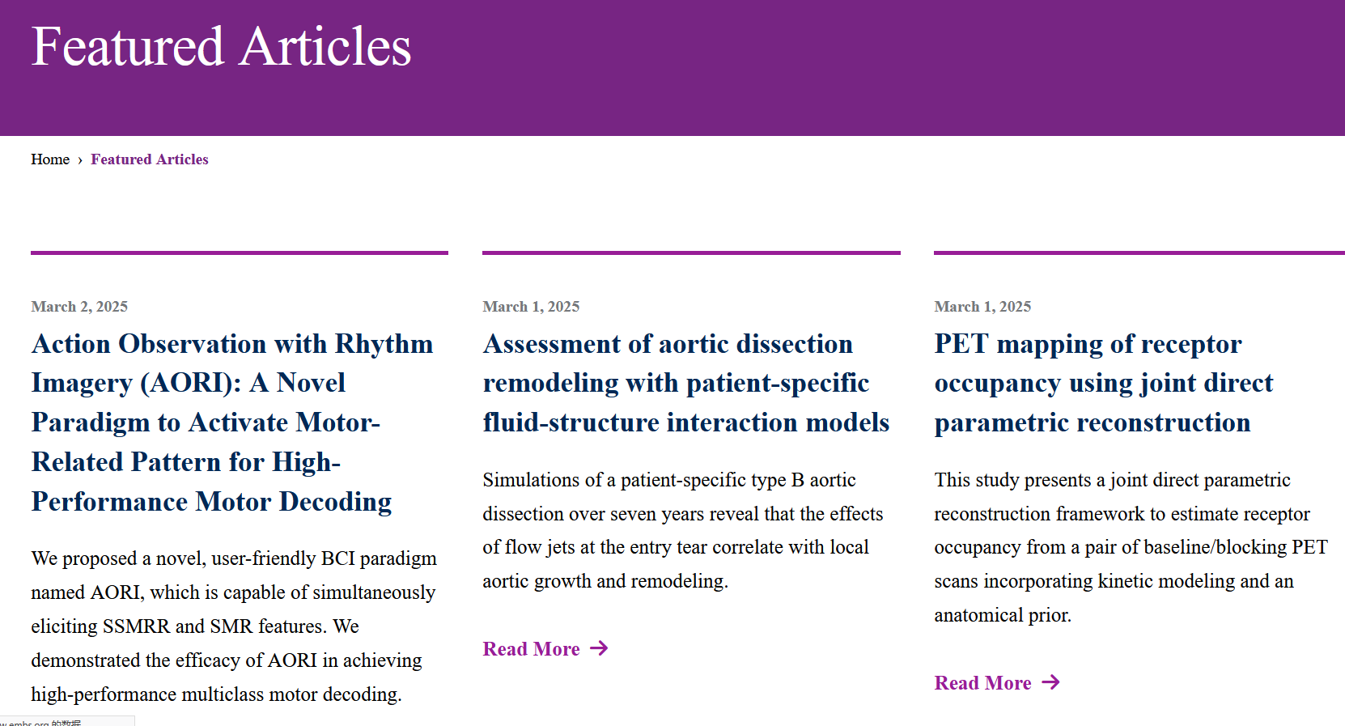Click the joint direct parametric reconstruction summary paragraph

[1131, 547]
